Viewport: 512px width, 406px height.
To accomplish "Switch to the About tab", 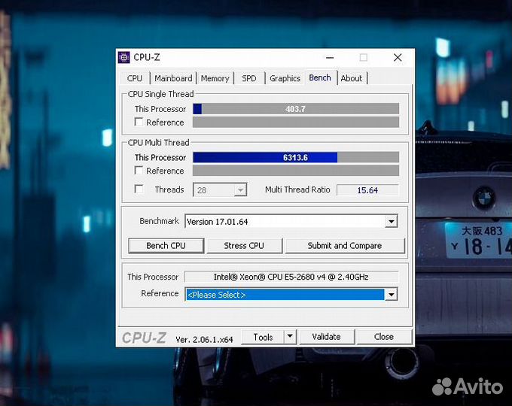I will tap(352, 78).
